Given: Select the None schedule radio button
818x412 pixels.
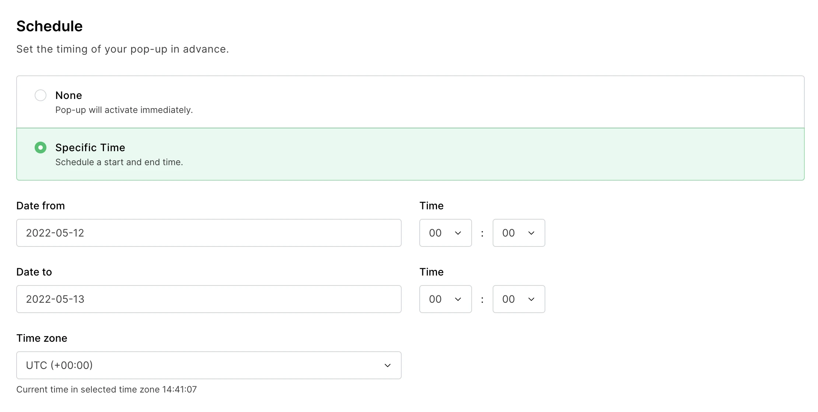Looking at the screenshot, I should 41,95.
